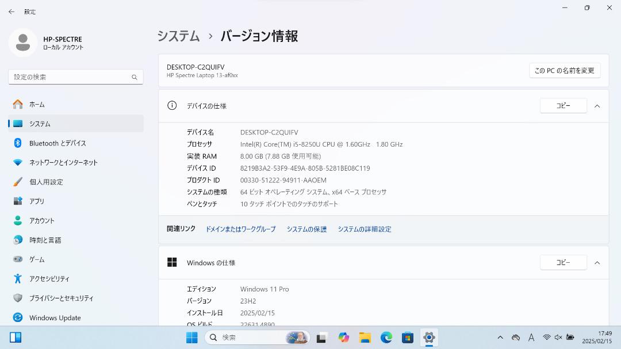Click the System breadcrumb in the title
This screenshot has height=349, width=621.
(179, 36)
